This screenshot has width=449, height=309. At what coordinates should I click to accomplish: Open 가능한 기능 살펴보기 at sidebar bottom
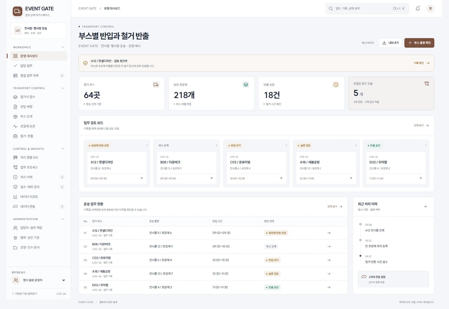click(x=24, y=294)
